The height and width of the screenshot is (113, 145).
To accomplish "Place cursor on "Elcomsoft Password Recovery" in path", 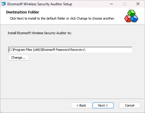I will (63, 50).
